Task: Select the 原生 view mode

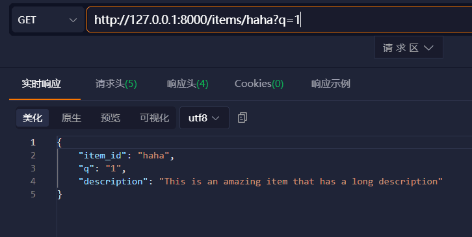Action: pos(72,118)
